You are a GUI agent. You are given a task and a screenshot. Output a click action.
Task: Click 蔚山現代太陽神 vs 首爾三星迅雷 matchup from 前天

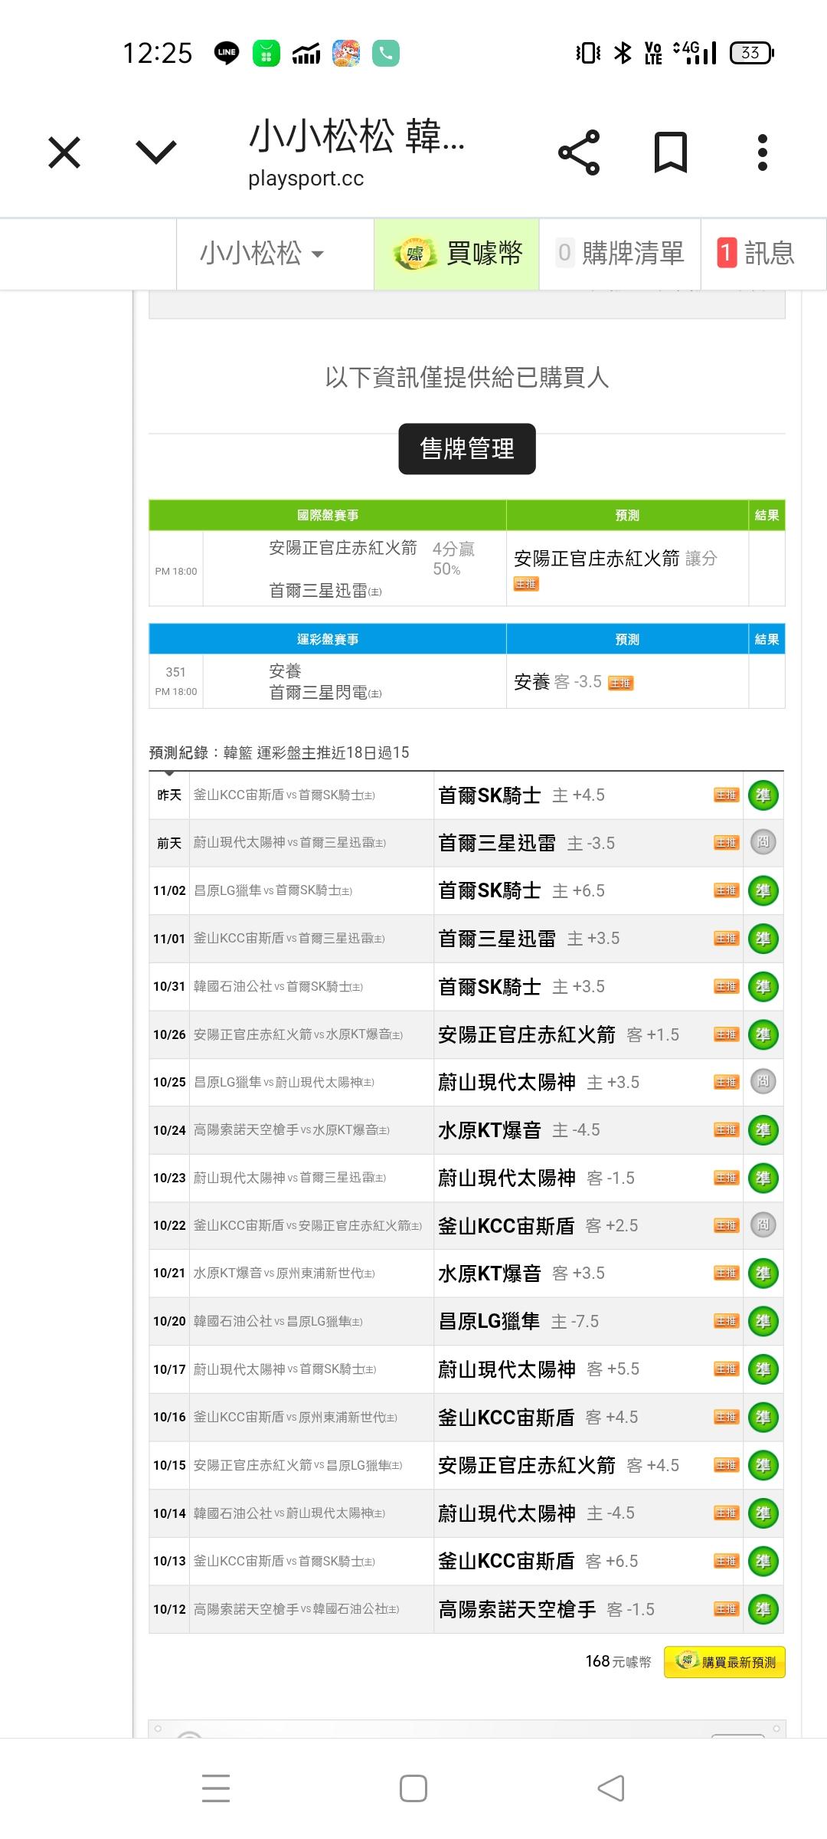pos(289,843)
